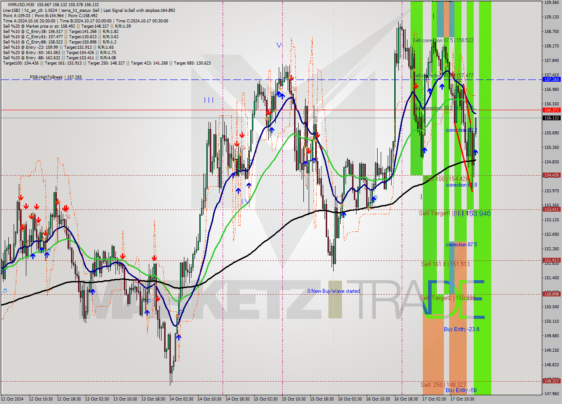Select the 157.840 price axis value

tap(551, 61)
